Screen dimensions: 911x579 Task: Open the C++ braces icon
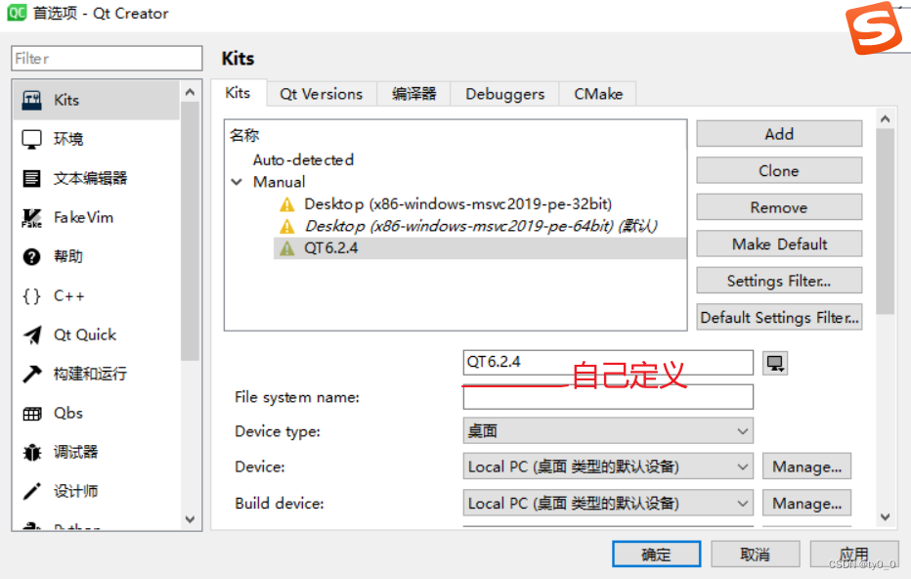coord(32,296)
